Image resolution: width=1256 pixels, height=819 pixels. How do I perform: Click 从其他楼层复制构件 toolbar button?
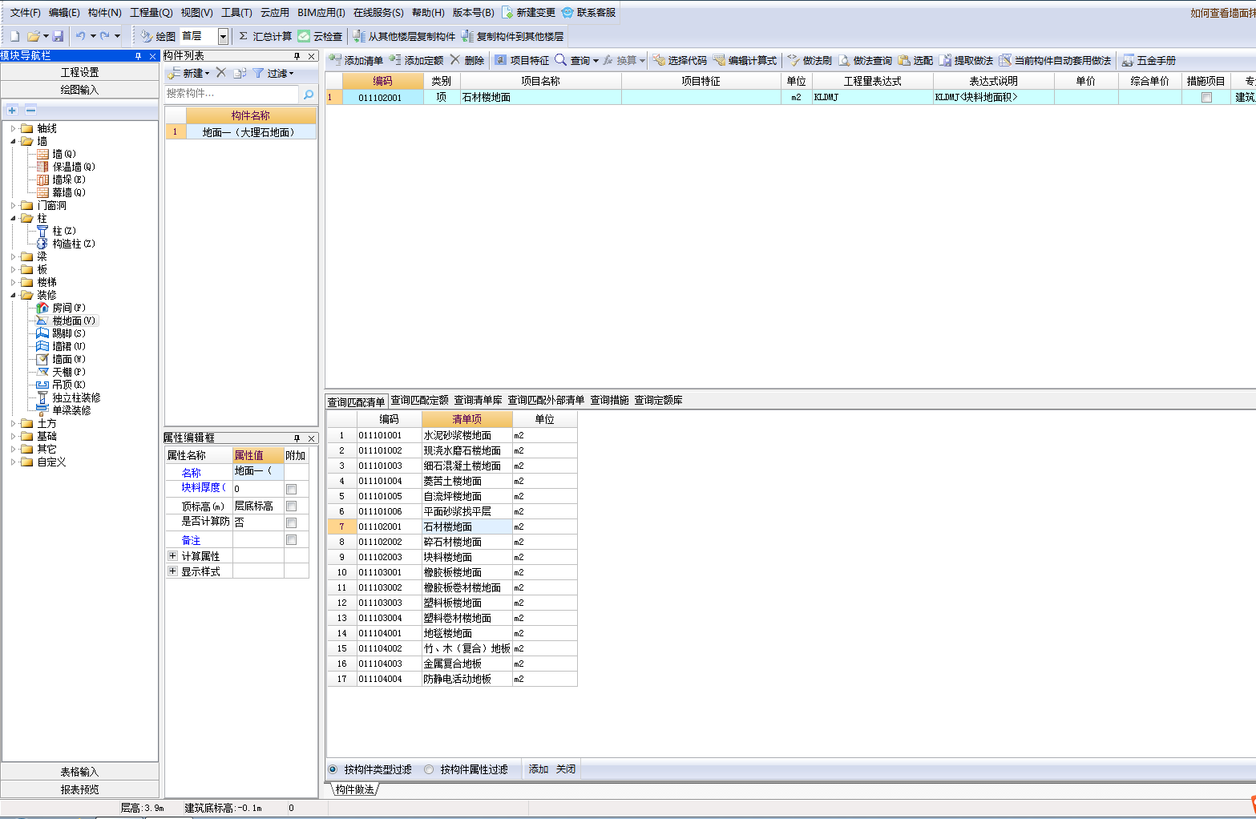click(404, 36)
